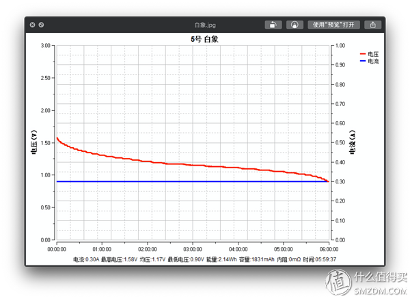Click the 最高电压:1.58V footer value
Viewport: 410px width, 299px height.
(x=119, y=259)
